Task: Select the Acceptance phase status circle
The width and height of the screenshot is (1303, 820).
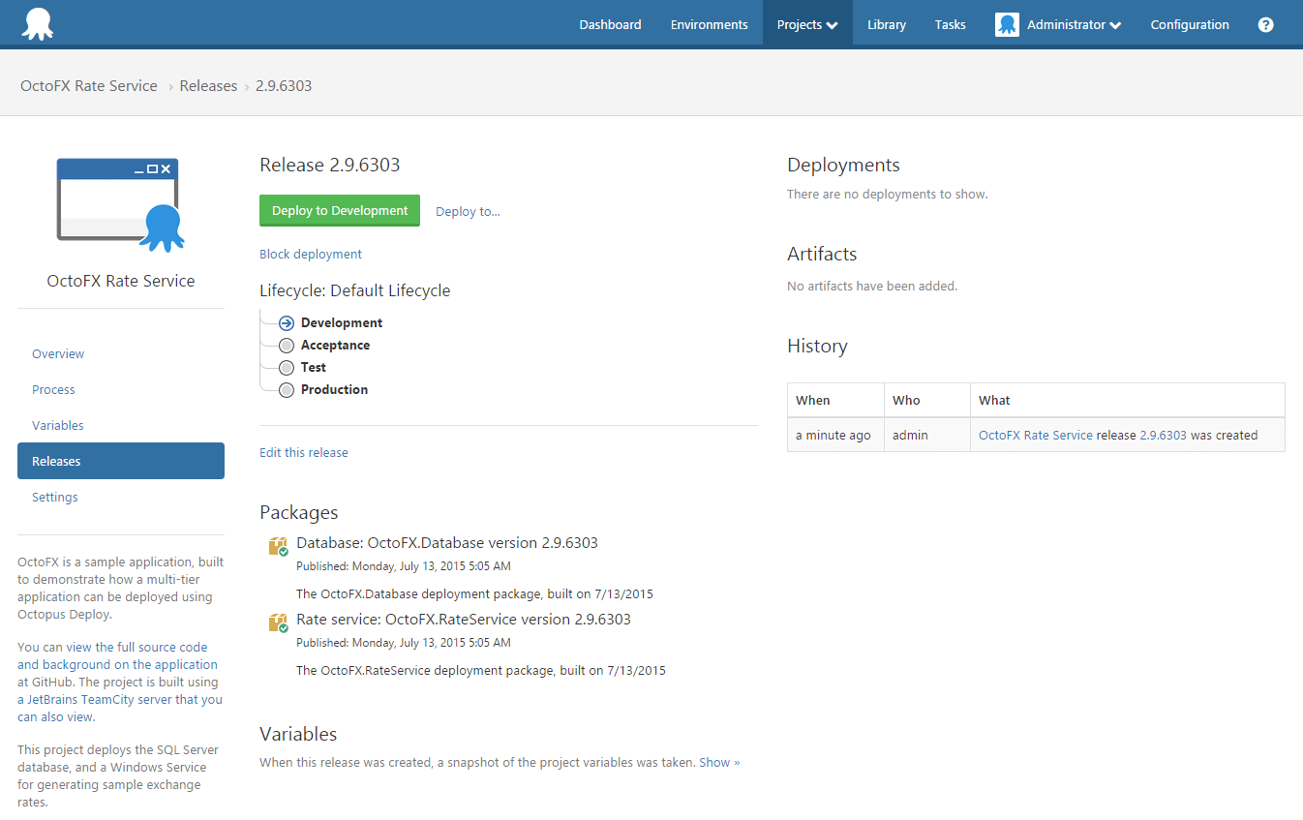Action: (286, 345)
